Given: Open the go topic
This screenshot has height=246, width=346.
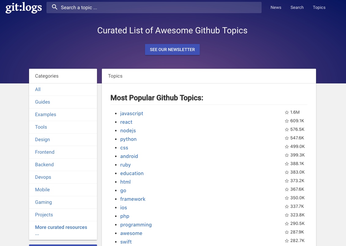Looking at the screenshot, I should 123,191.
